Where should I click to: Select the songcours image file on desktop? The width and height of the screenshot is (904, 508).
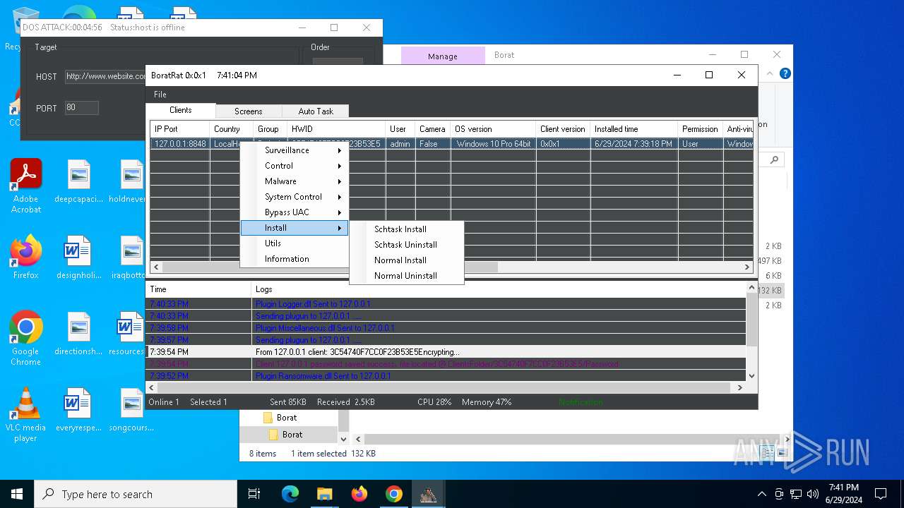131,410
